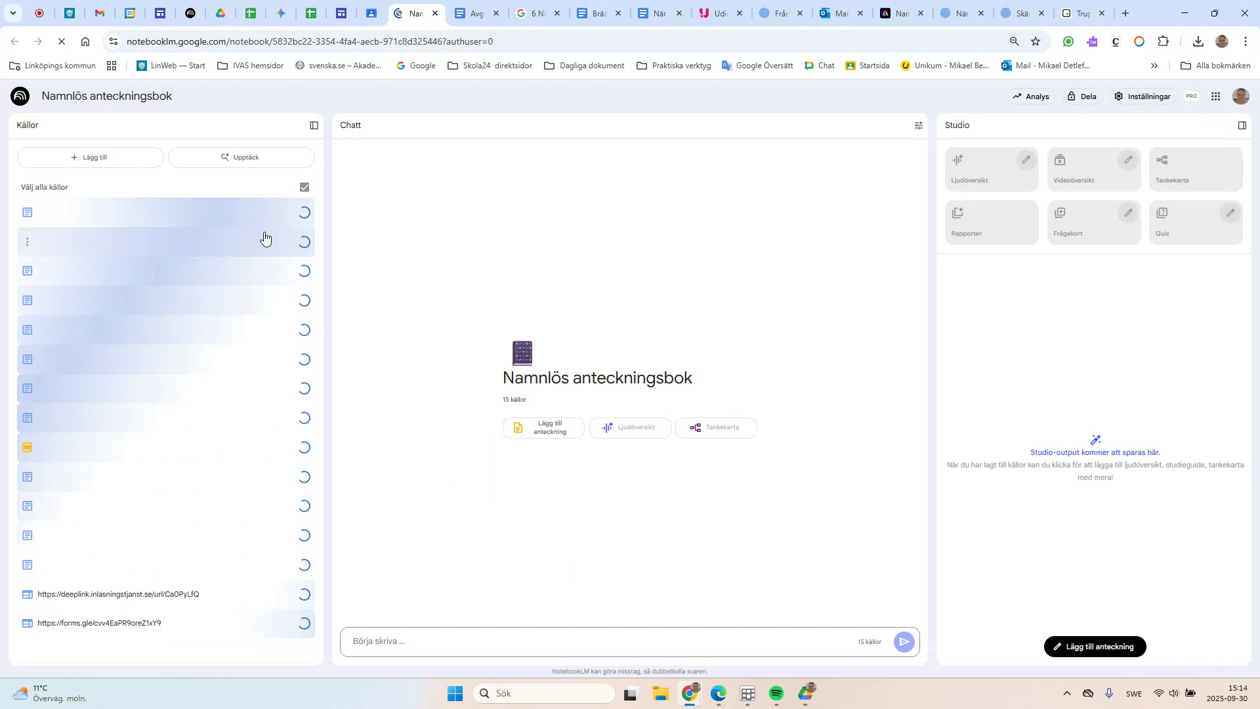This screenshot has width=1260, height=709.
Task: Expand hidden bookmarks with the chevron
Action: [1154, 66]
